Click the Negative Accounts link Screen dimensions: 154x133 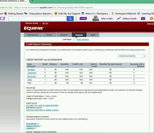click(33, 126)
